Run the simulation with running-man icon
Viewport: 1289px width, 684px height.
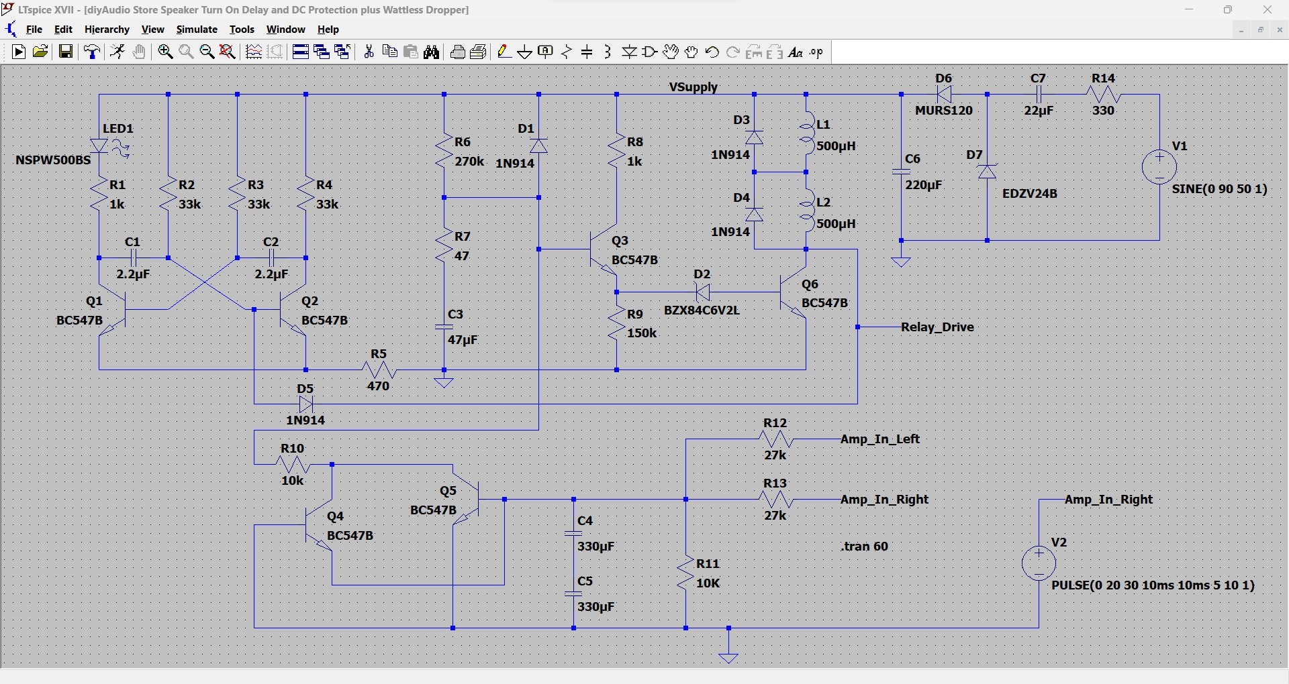[117, 52]
